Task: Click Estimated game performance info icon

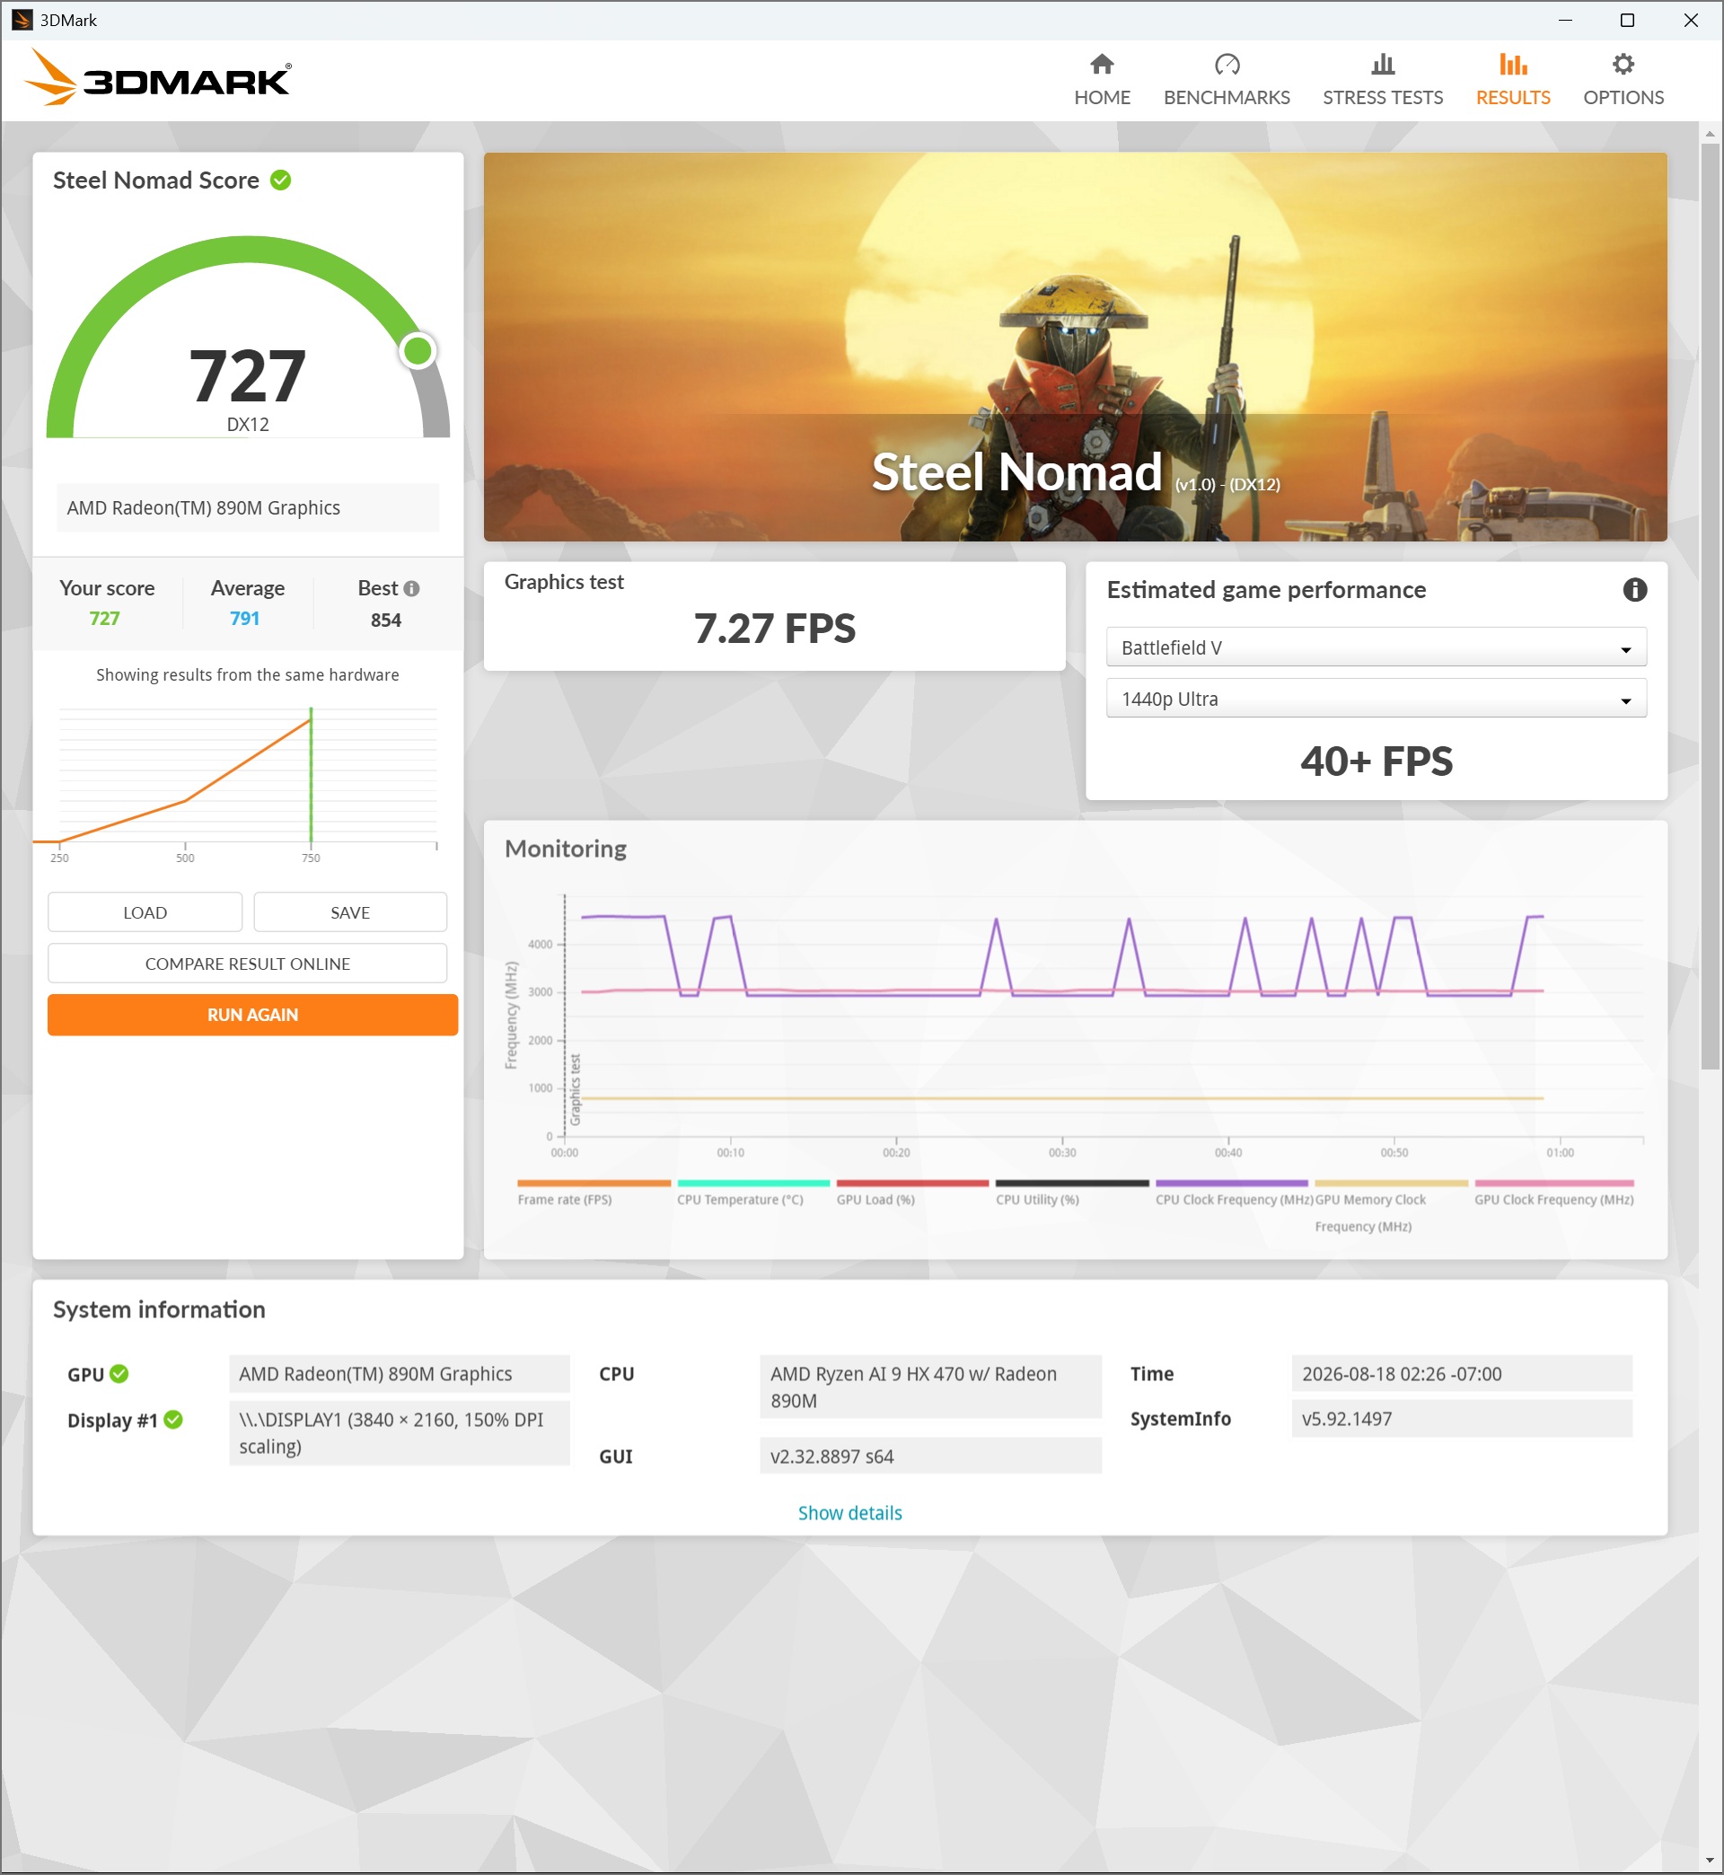Action: tap(1634, 590)
